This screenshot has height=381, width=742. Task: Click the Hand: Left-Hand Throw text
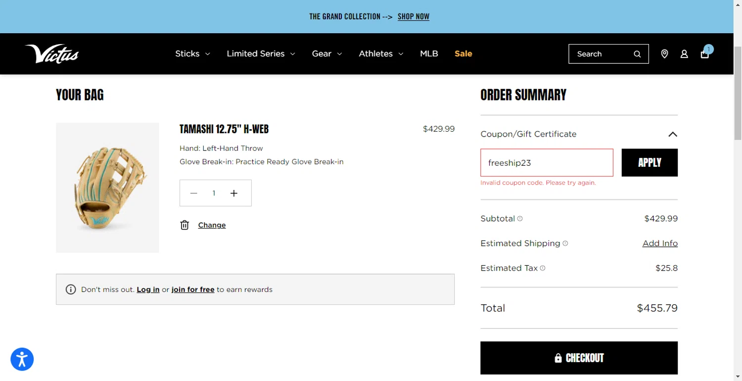221,148
